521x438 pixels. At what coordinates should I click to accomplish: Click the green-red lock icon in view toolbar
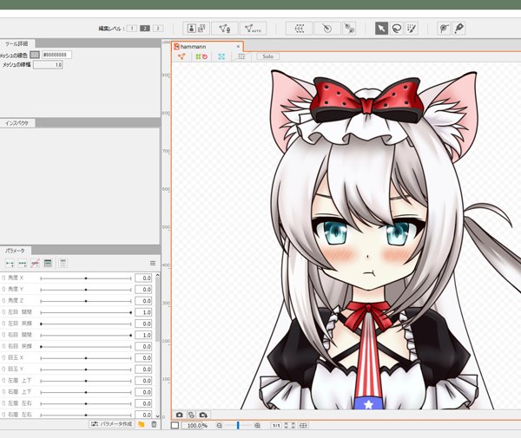(201, 56)
